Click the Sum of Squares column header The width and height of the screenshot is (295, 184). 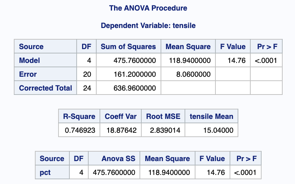pos(128,47)
